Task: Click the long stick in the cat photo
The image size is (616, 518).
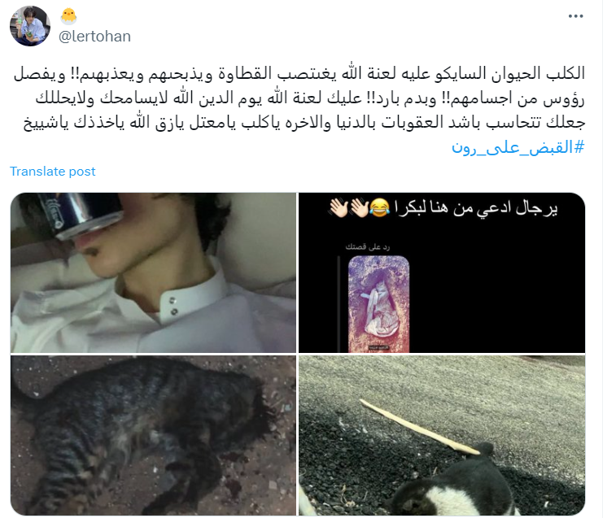Action: tap(419, 426)
